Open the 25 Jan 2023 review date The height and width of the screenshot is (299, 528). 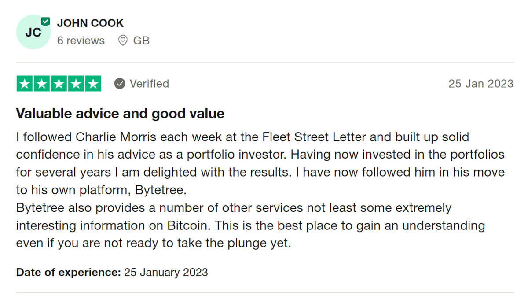tap(481, 84)
